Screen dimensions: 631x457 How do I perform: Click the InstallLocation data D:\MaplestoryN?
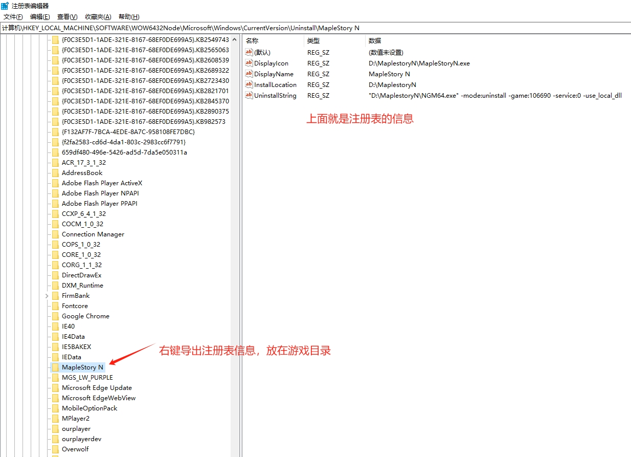pos(392,85)
